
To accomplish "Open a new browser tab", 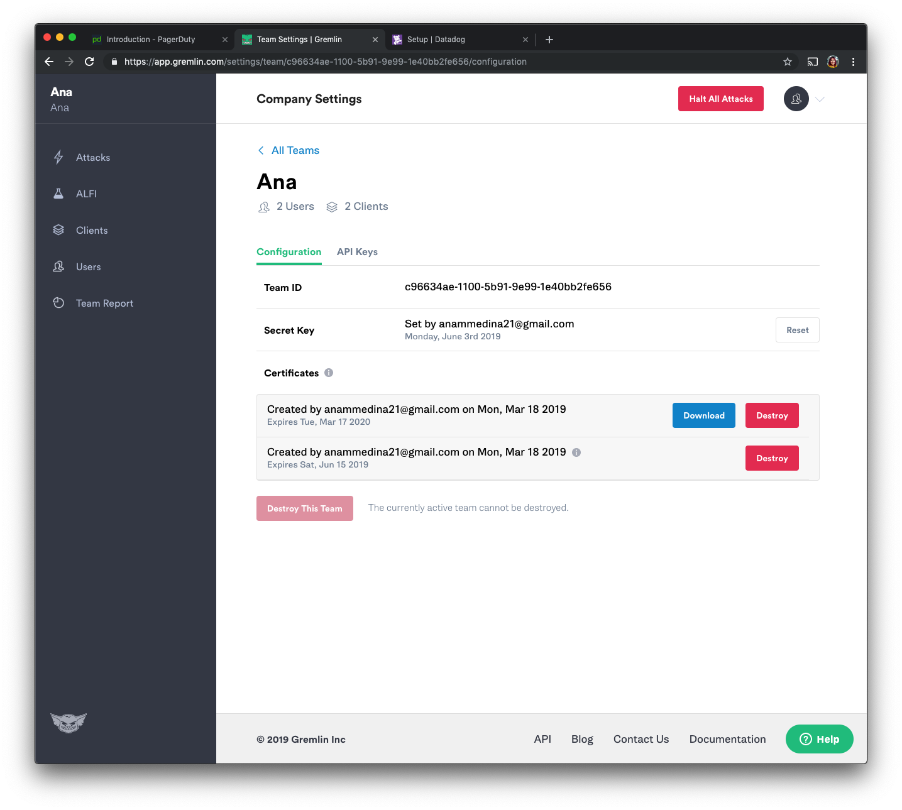I will (x=549, y=40).
